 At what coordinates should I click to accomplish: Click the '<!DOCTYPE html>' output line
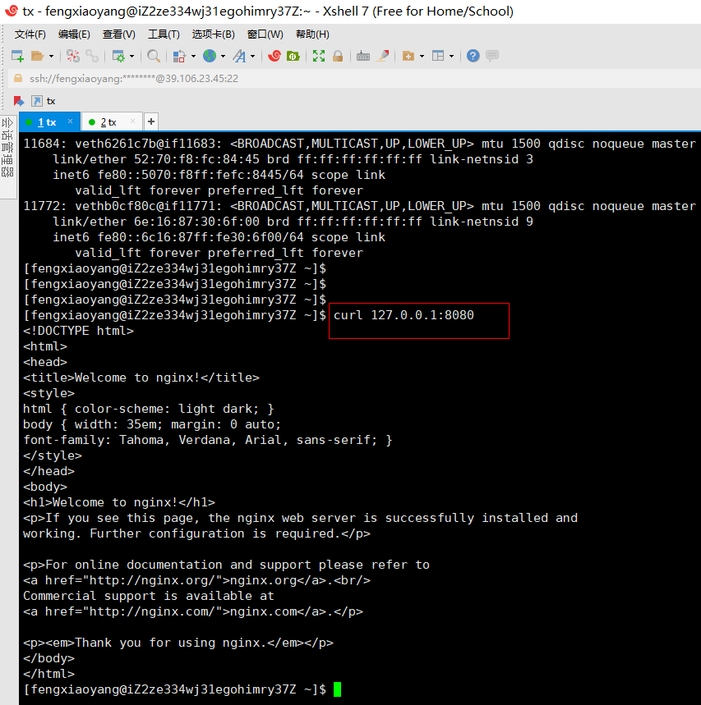point(78,331)
